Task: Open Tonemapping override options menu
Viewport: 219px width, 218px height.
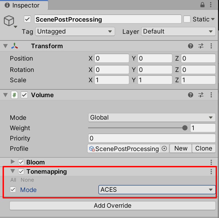Action: [x=211, y=172]
